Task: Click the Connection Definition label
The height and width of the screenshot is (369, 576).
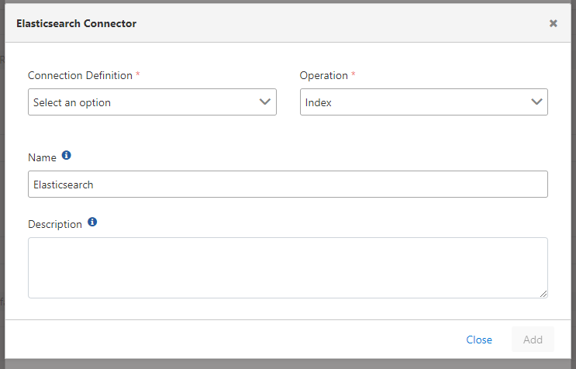Action: 81,75
